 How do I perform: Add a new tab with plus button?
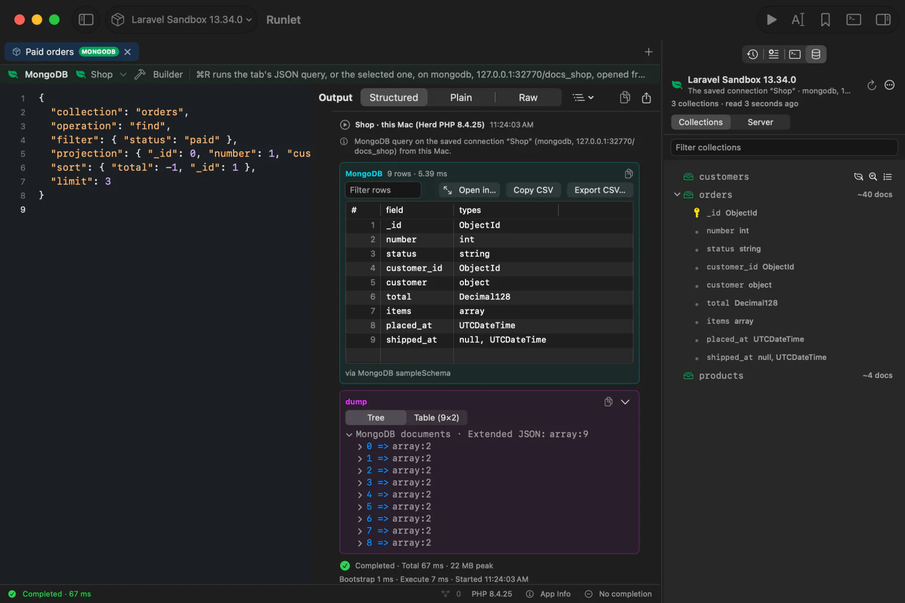(649, 52)
